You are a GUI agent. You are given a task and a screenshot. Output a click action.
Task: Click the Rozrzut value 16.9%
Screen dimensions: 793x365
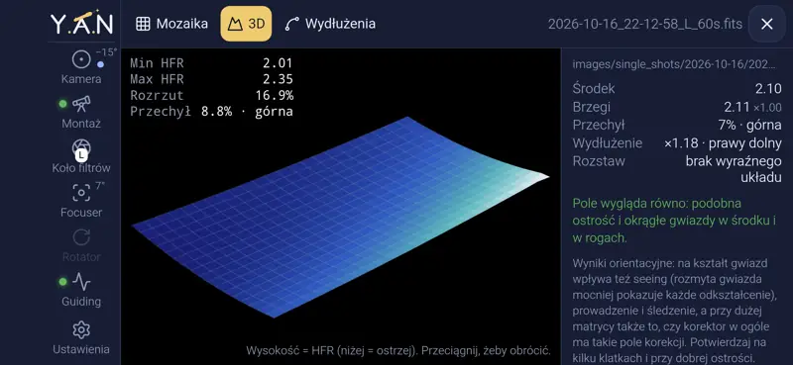[275, 96]
